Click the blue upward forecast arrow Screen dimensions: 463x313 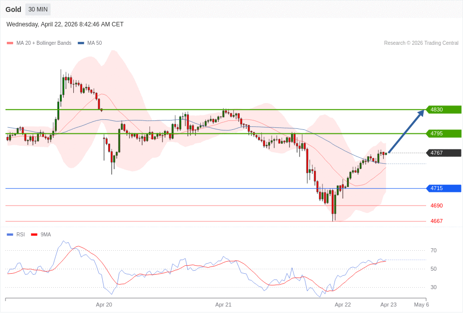click(x=406, y=131)
